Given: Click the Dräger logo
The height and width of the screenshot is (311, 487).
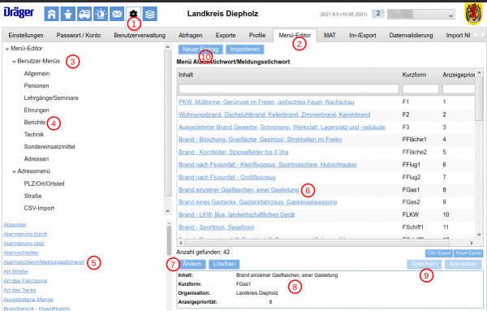Looking at the screenshot, I should [19, 12].
